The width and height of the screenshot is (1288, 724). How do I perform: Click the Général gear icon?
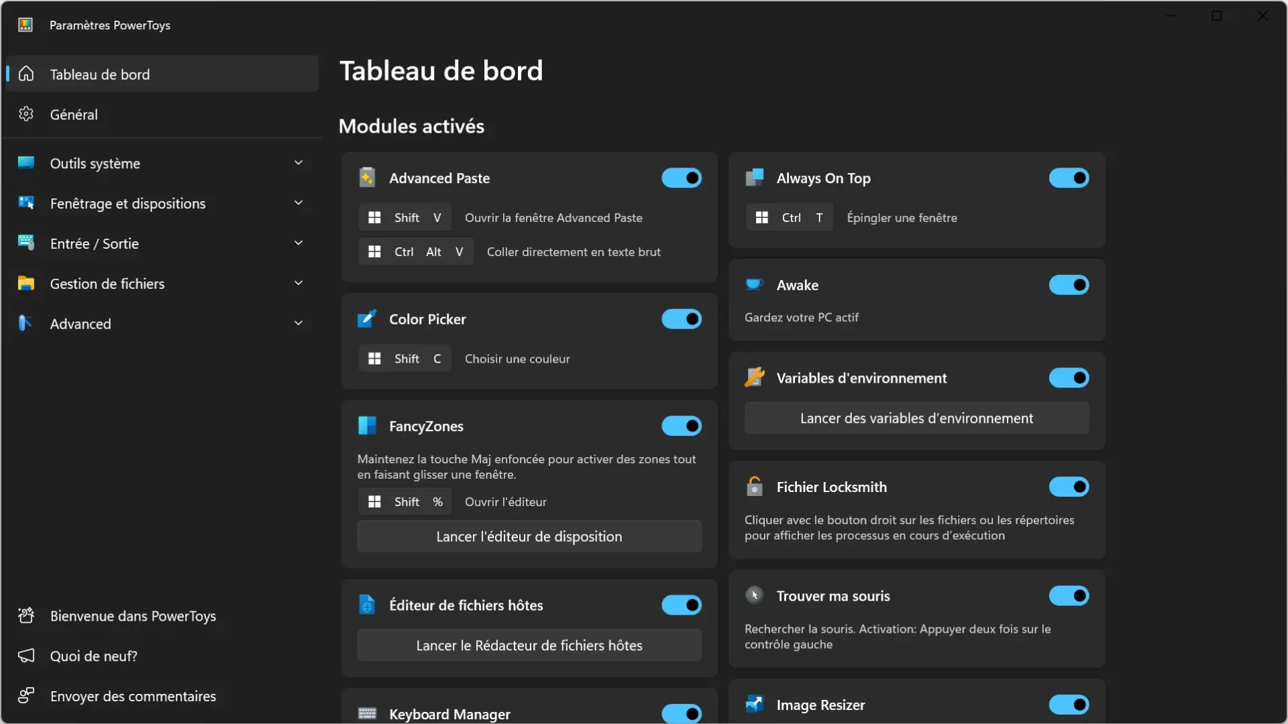[x=26, y=114]
